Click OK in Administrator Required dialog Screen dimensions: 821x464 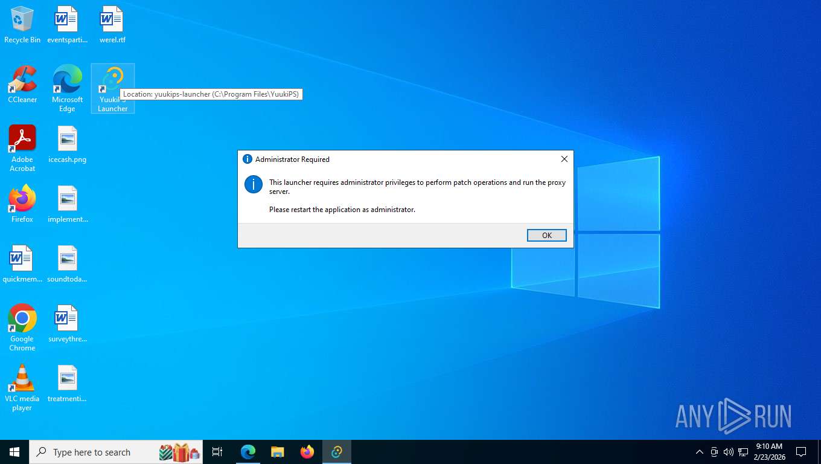[546, 235]
